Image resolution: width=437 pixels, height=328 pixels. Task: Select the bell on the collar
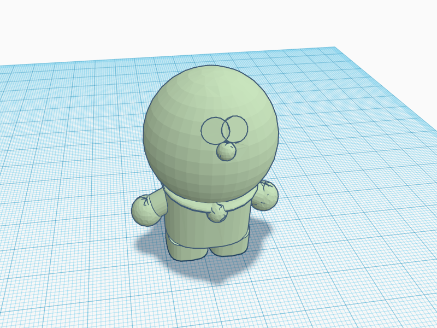[217, 213]
